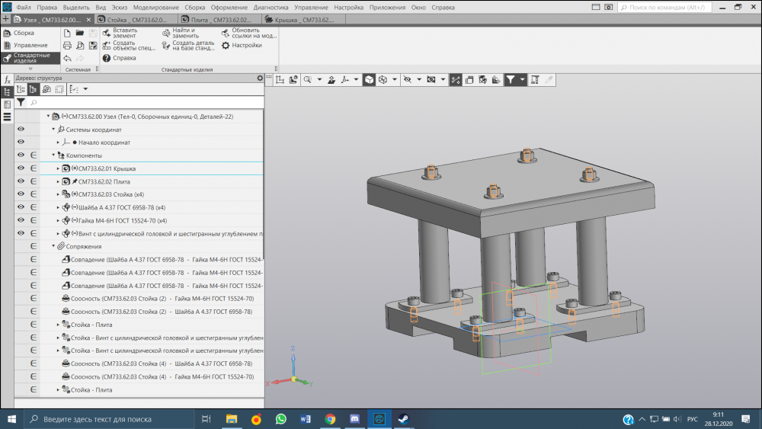The image size is (762, 429).
Task: Click the filter funnel icon in view toolbar
Action: [510, 79]
